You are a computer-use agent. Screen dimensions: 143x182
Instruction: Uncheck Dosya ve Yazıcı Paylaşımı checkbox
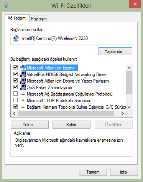pyautogui.click(x=16, y=81)
